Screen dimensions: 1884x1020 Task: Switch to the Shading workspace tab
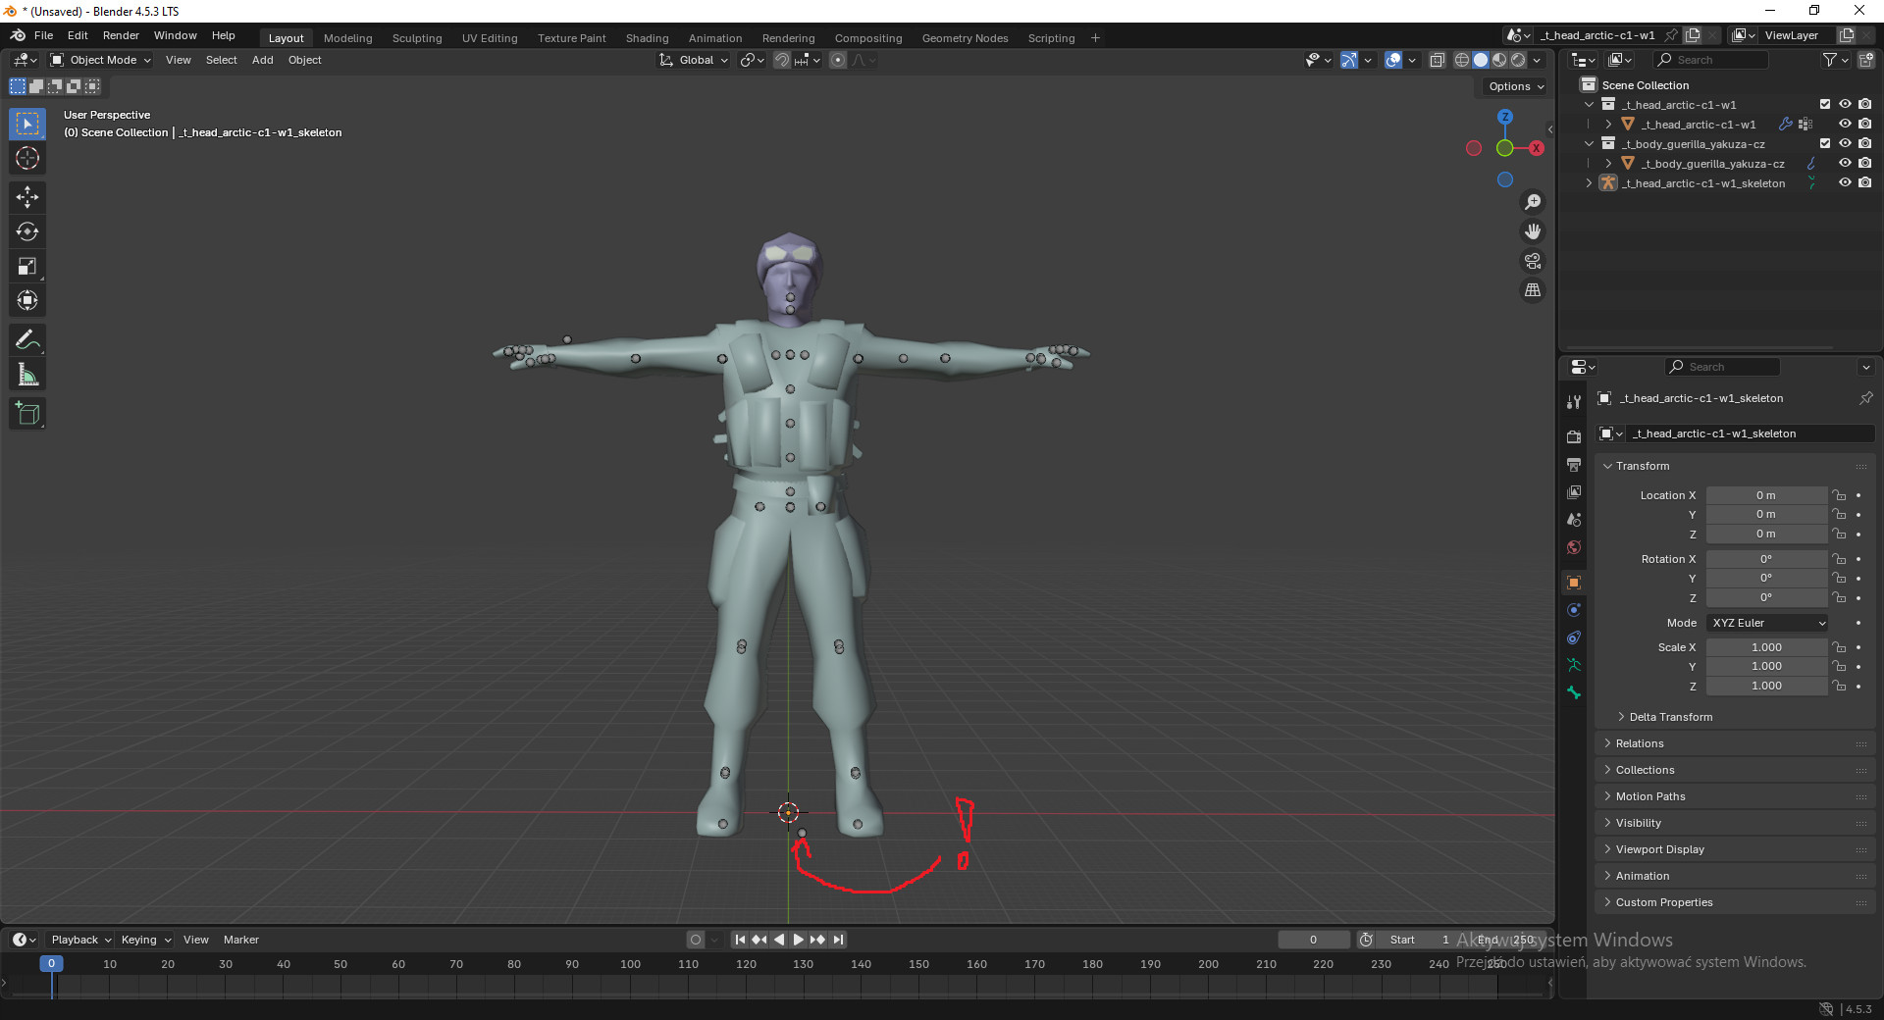pyautogui.click(x=646, y=37)
